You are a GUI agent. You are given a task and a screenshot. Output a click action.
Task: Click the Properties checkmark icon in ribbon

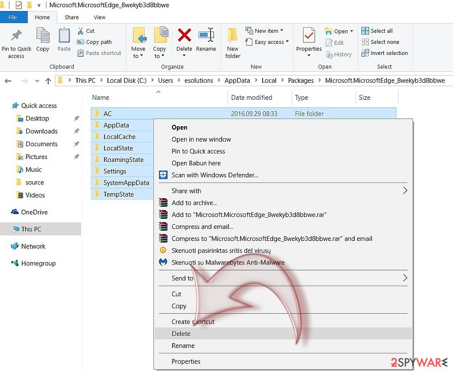point(309,36)
